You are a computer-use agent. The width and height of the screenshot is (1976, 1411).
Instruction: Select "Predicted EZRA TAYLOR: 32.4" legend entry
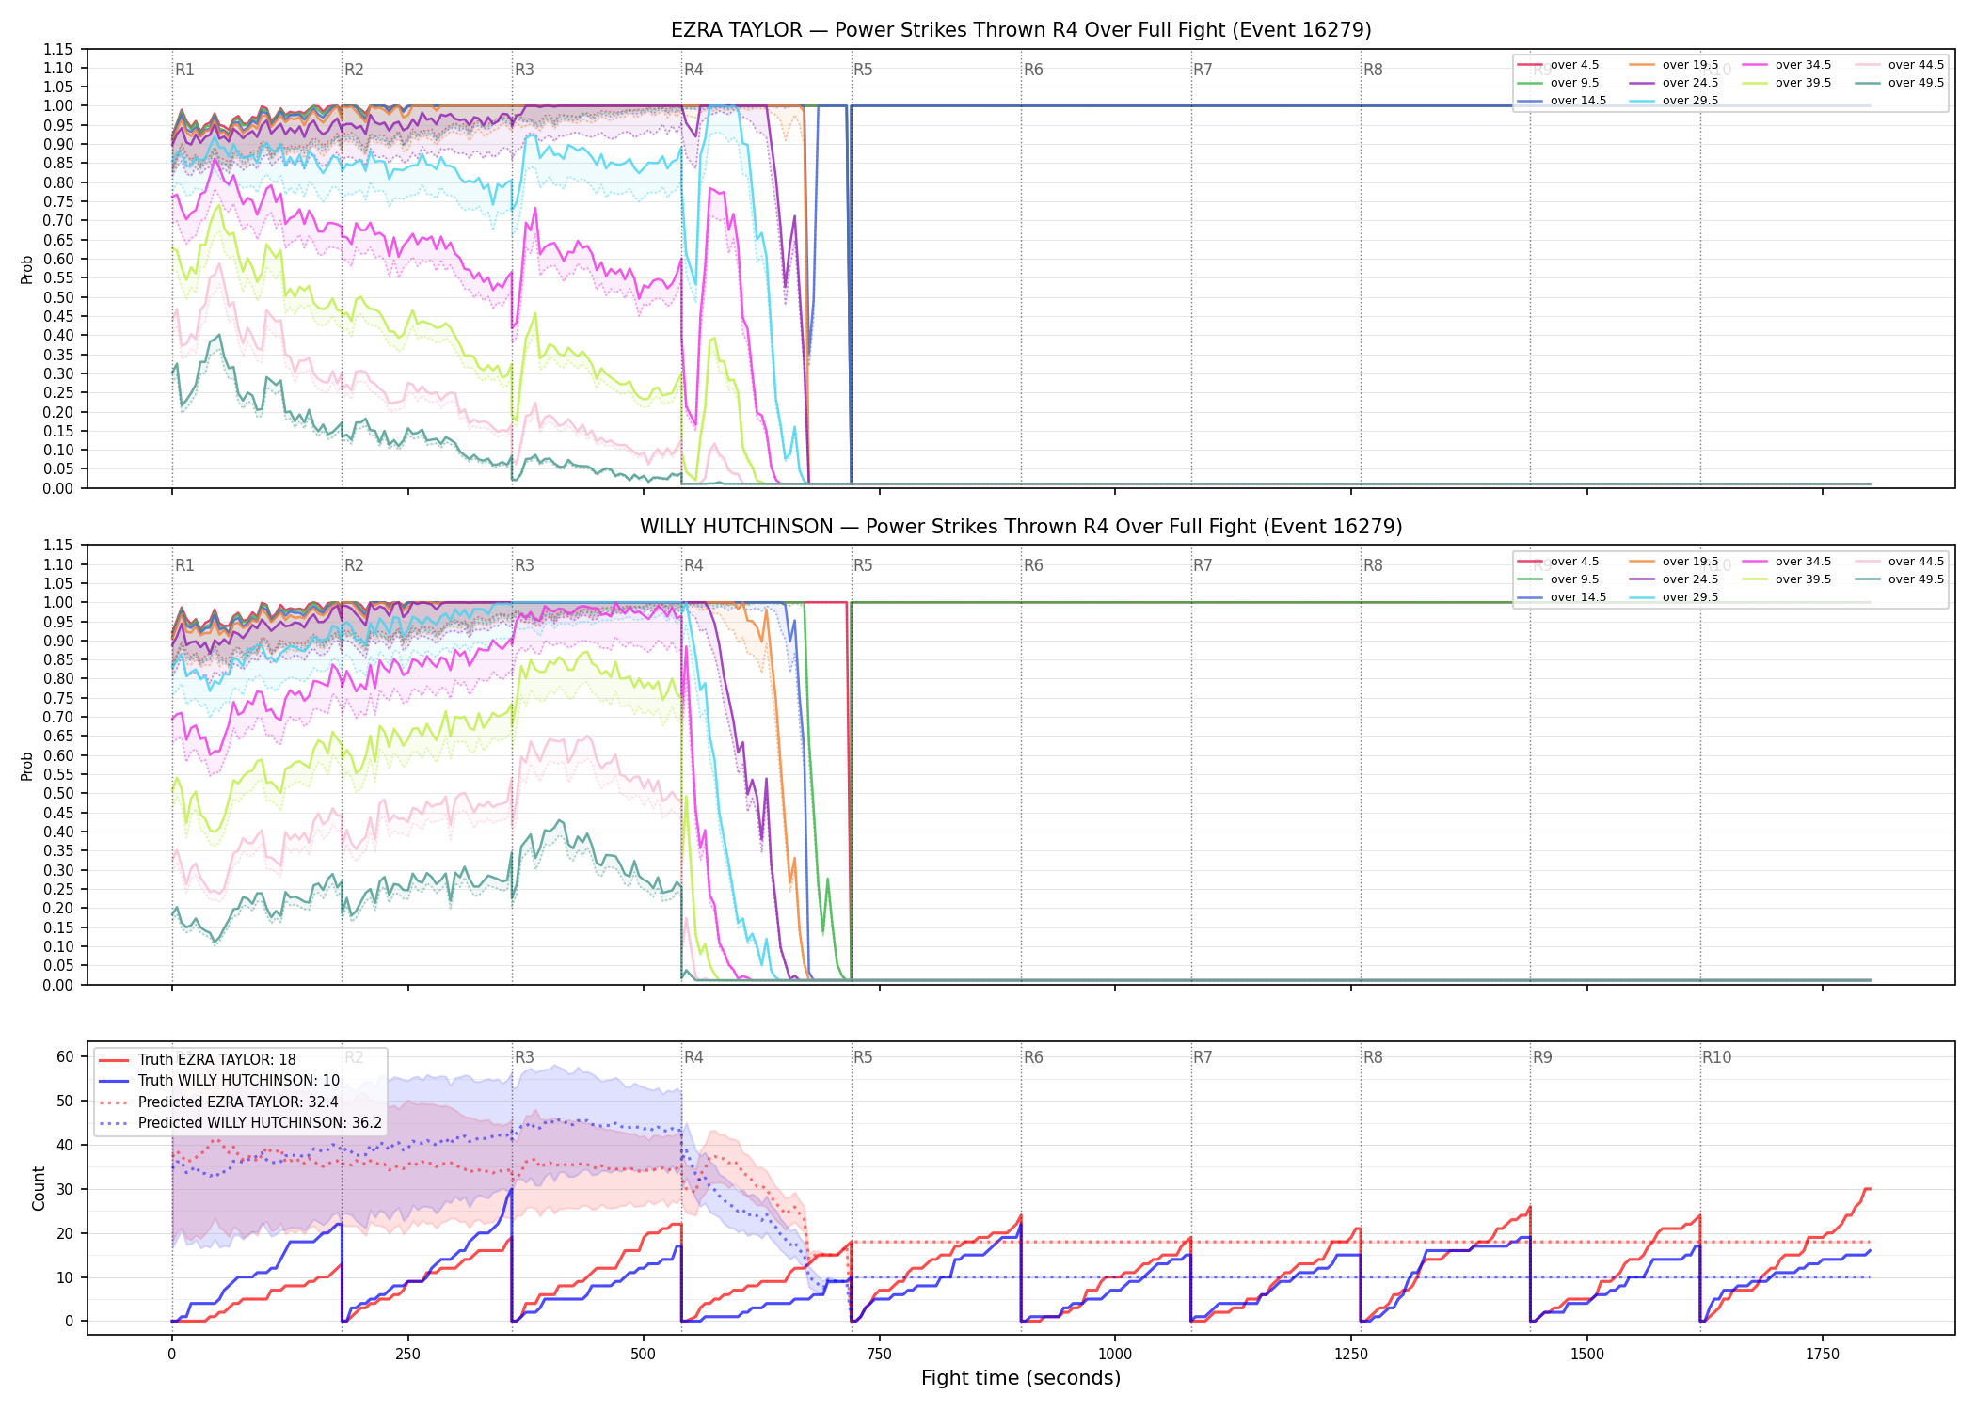(x=218, y=1102)
